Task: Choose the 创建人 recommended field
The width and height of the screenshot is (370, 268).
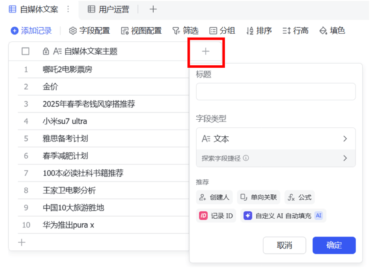Action: tap(214, 197)
